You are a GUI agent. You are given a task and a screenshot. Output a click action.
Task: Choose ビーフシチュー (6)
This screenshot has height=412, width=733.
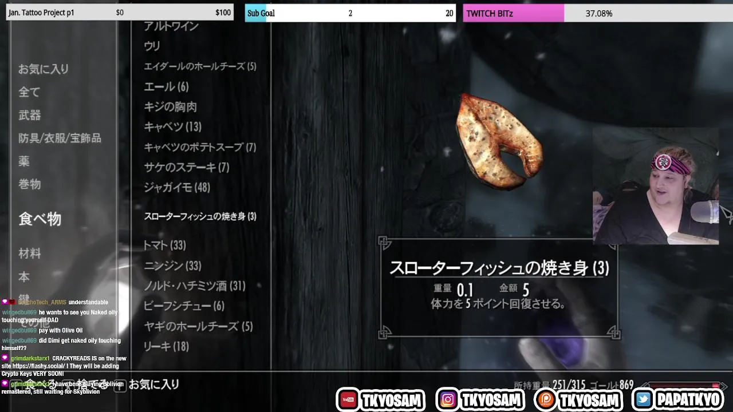pyautogui.click(x=184, y=306)
